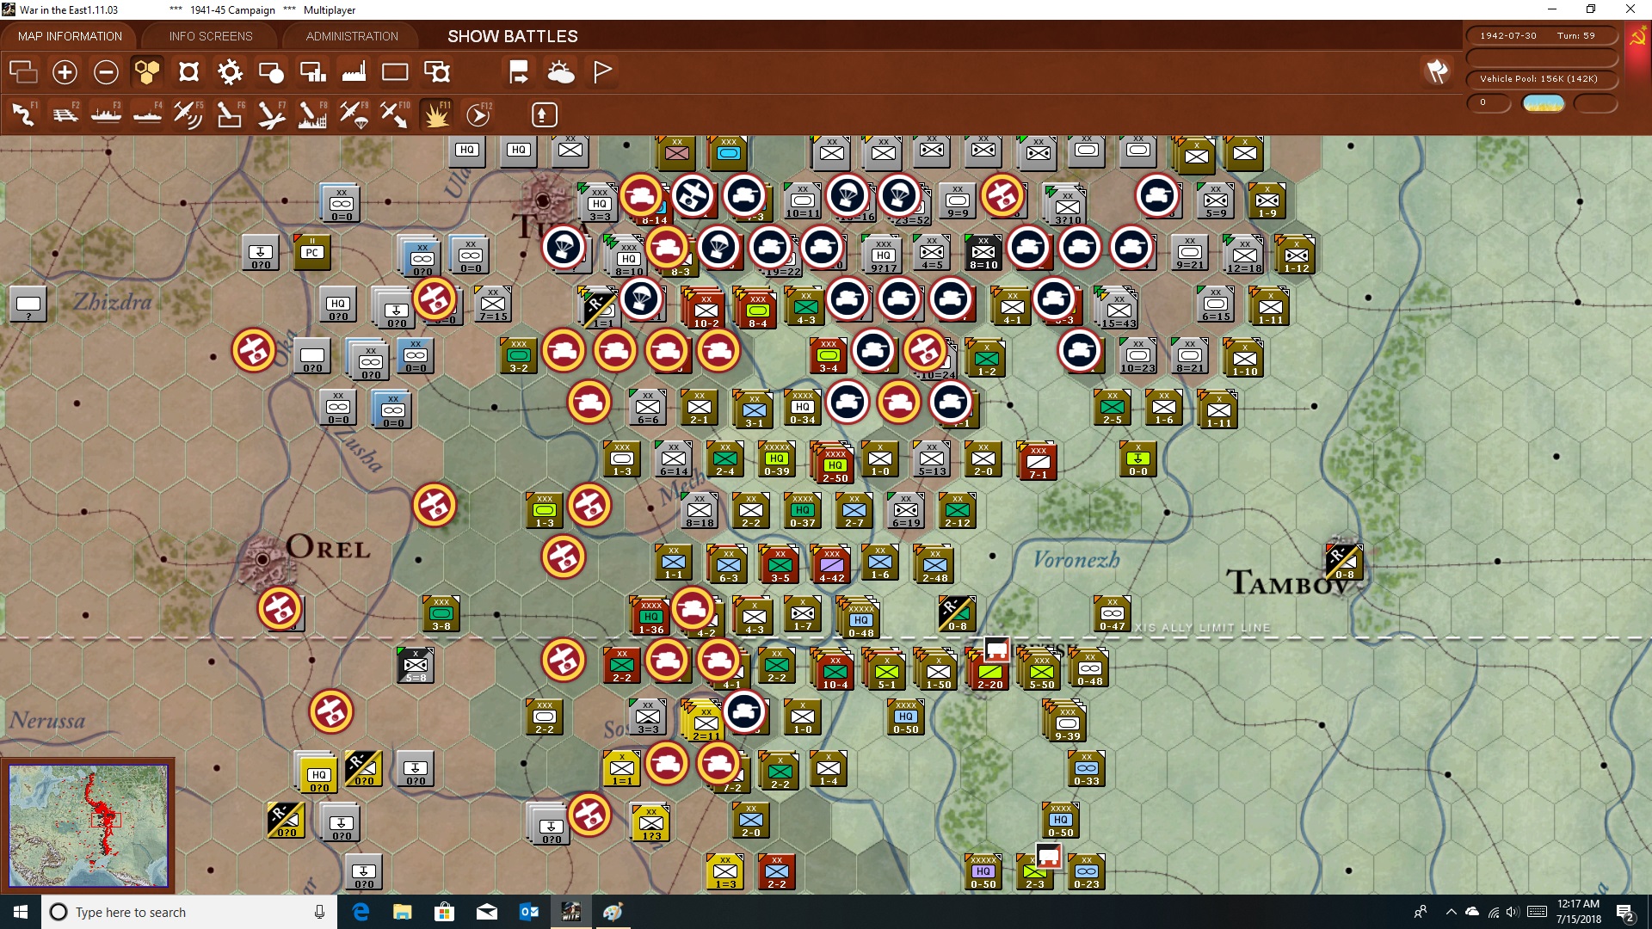The width and height of the screenshot is (1652, 929).
Task: Select the unit stack labeled 9-39
Action: (x=1066, y=723)
